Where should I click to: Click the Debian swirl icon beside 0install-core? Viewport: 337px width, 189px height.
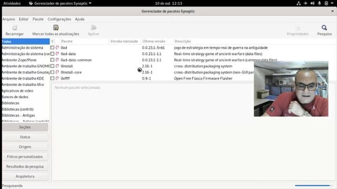coord(57,72)
